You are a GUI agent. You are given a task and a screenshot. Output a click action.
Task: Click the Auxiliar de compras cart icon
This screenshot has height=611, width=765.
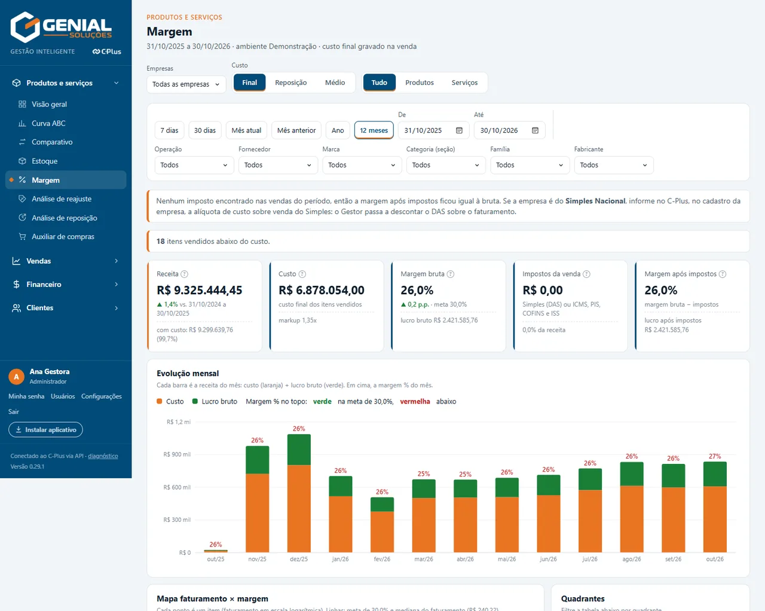(22, 237)
